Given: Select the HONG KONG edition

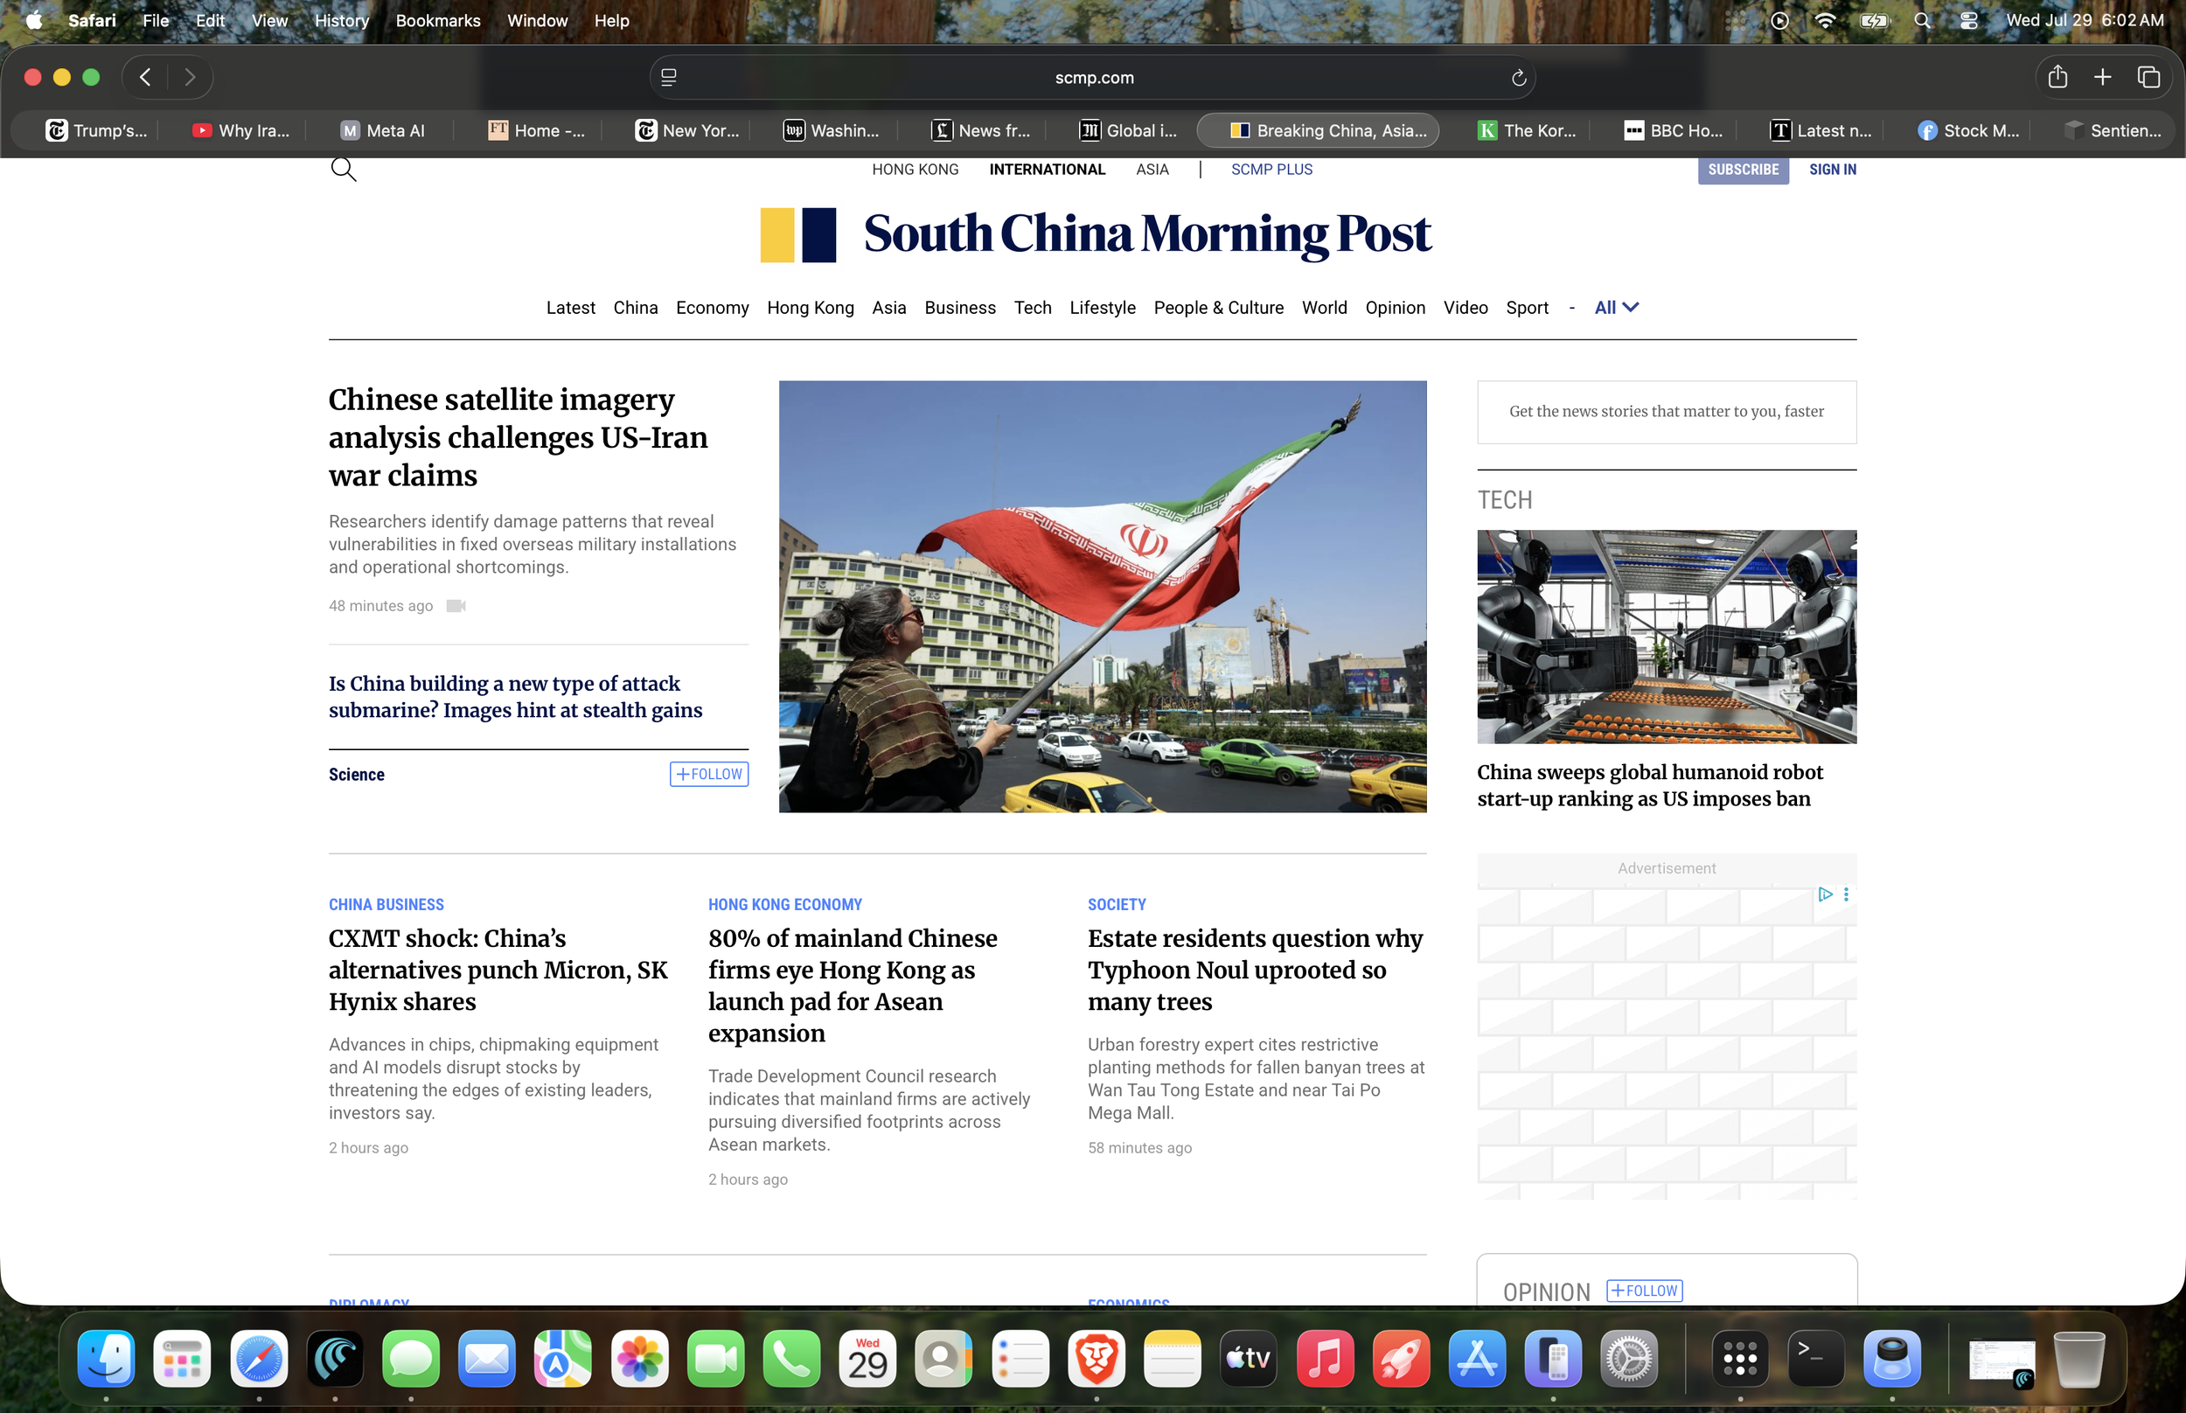Looking at the screenshot, I should (x=915, y=170).
